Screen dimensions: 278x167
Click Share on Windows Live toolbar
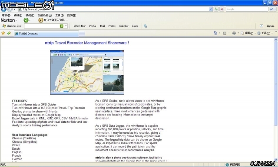(x=135, y=26)
